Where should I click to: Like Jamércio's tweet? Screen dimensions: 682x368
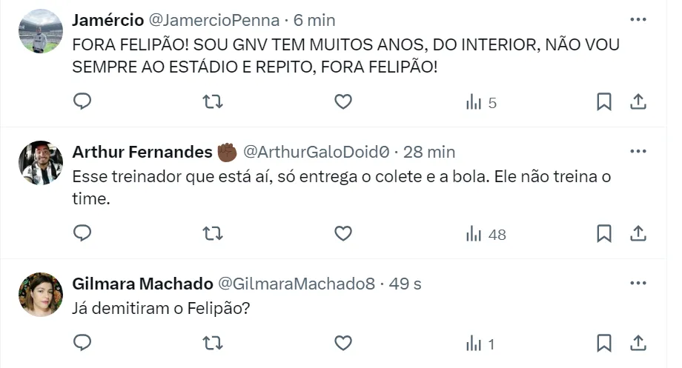[x=342, y=102]
